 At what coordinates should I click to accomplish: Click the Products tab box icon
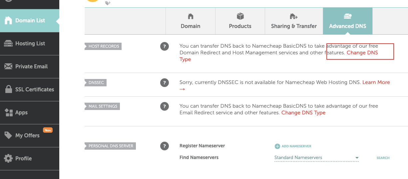pos(240,16)
